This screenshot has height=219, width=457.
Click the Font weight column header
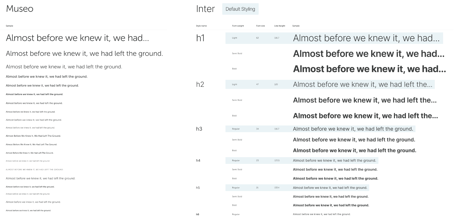click(x=238, y=26)
